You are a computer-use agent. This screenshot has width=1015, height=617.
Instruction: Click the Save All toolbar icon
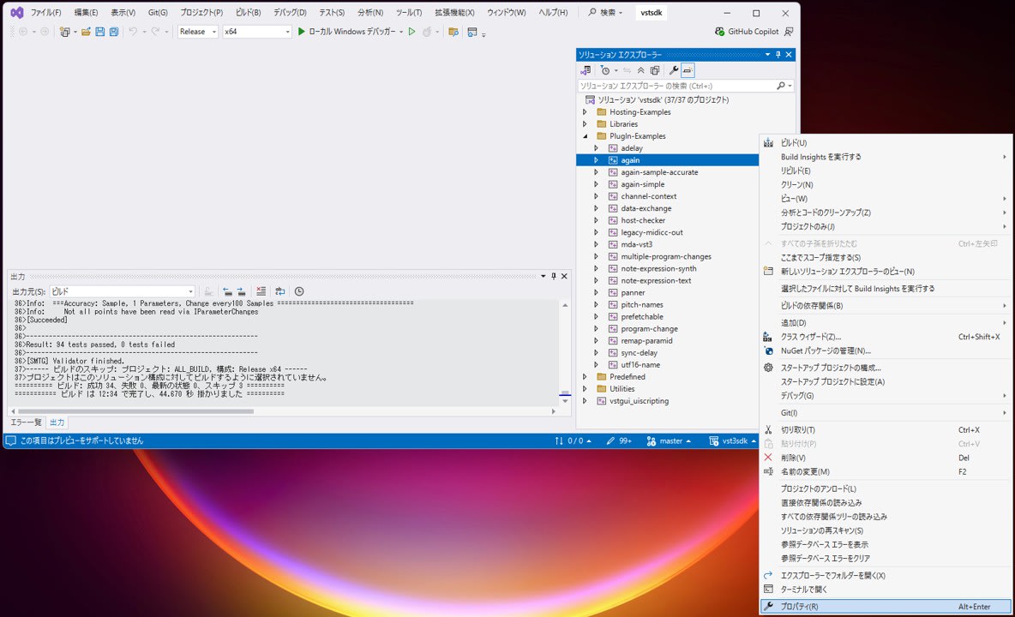(x=114, y=32)
